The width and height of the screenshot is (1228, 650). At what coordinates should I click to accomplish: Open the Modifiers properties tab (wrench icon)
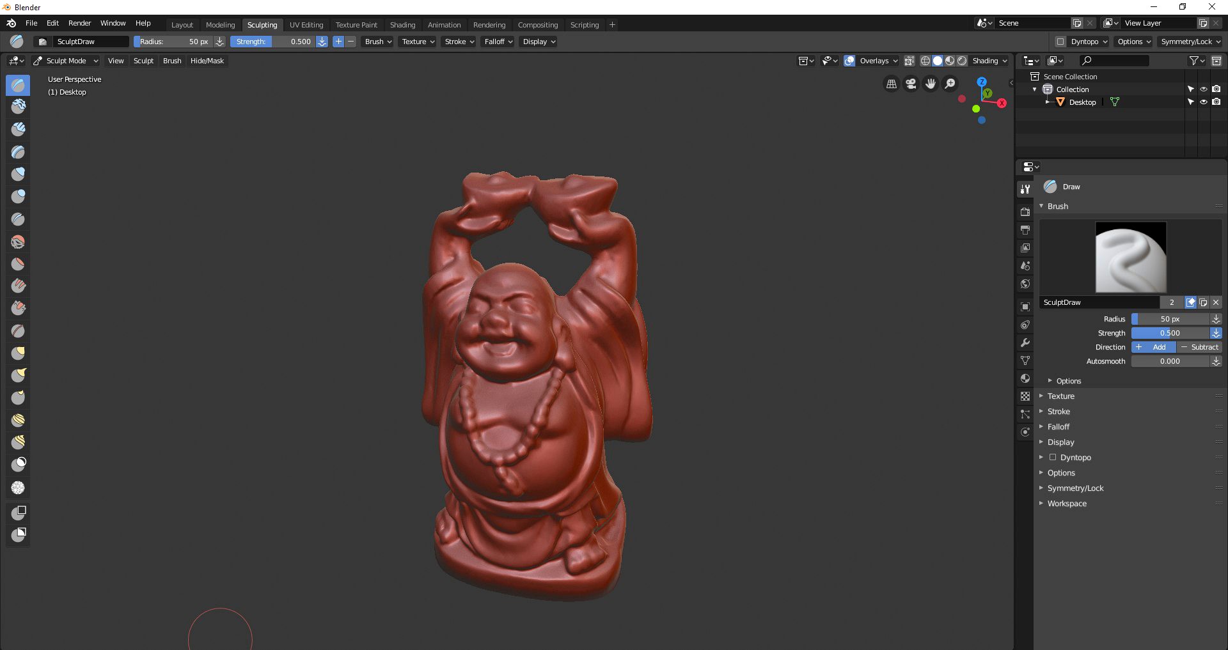(1025, 343)
